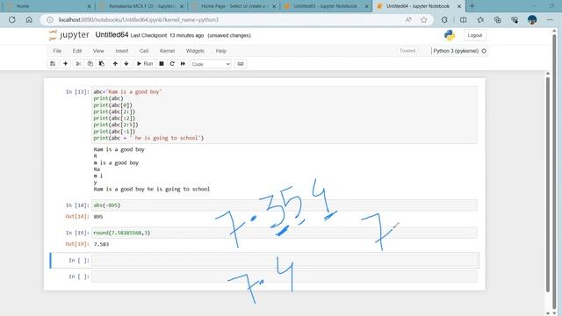Open browser extensions icon
Image resolution: width=562 pixels, height=316 pixels.
[x=444, y=19]
